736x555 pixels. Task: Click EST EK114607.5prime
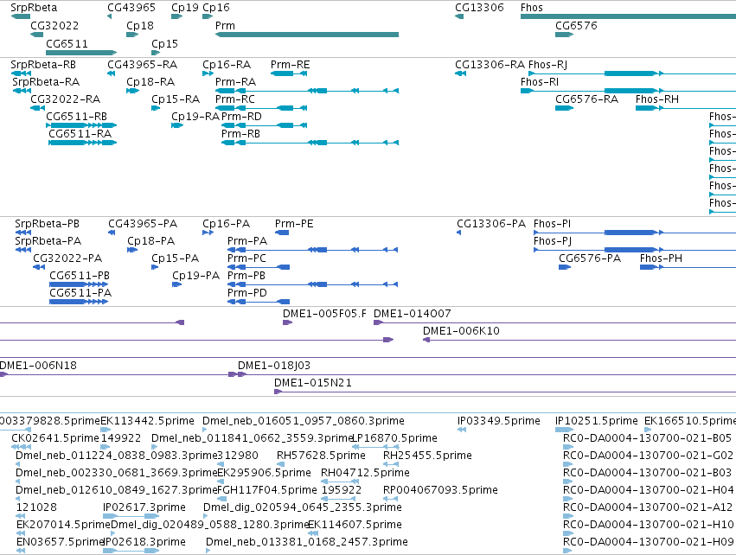point(355,526)
